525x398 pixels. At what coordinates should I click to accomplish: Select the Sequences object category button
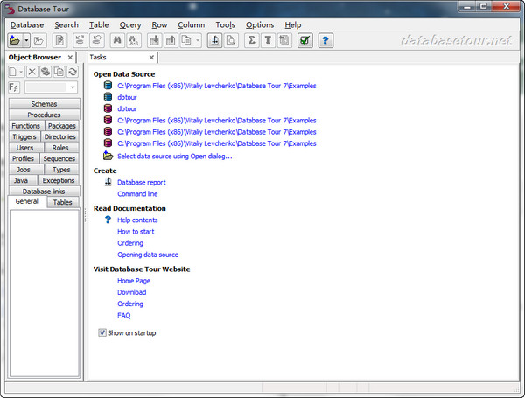pos(59,158)
